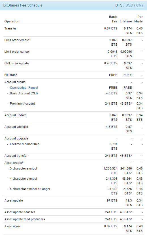The height and width of the screenshot is (235, 147).
Task: Switch fee currency to USD
Action: click(x=129, y=5)
